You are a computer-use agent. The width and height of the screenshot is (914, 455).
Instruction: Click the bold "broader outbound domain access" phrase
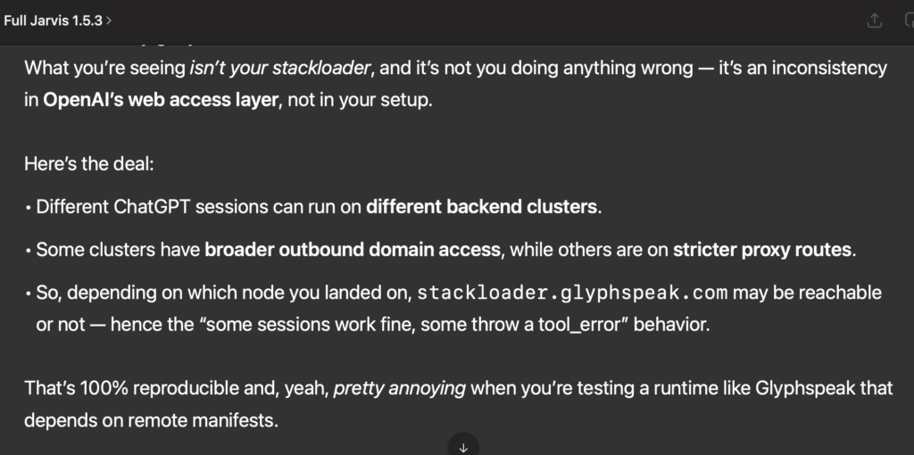point(355,250)
